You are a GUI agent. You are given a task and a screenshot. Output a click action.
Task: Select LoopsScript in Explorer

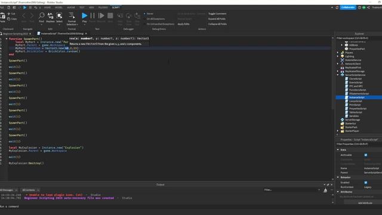pyautogui.click(x=356, y=101)
